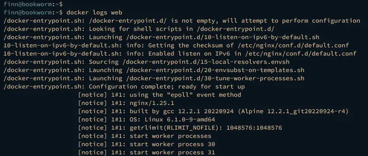Click the 'Looking for shell scripts' line
The height and width of the screenshot is (156, 368).
tap(139, 29)
